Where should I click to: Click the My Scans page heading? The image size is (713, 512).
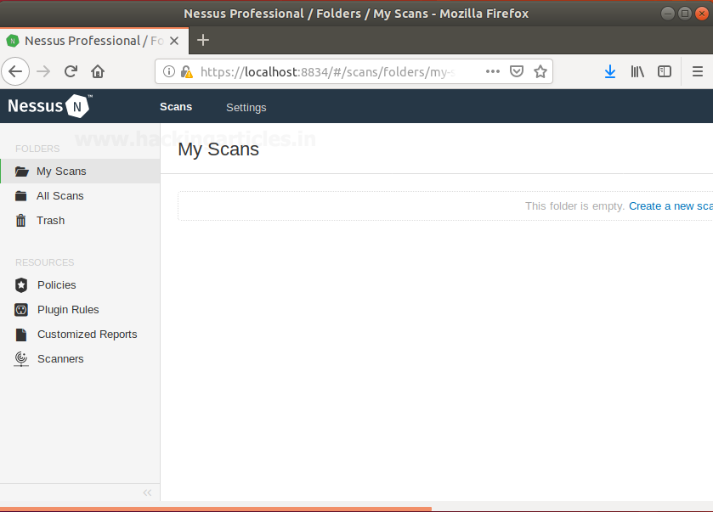pyautogui.click(x=218, y=149)
